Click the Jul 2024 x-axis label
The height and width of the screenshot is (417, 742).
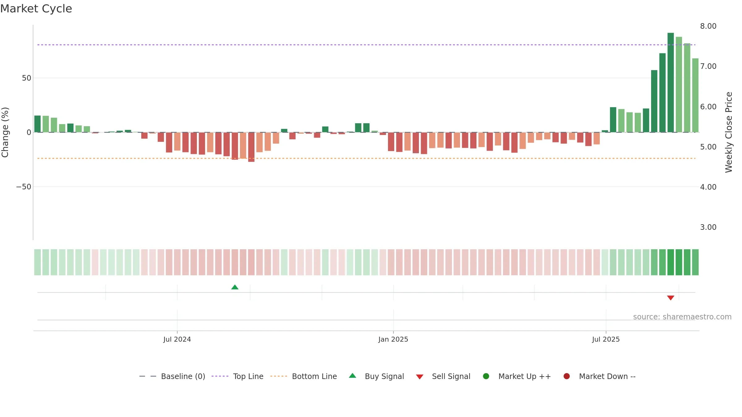[x=177, y=339]
